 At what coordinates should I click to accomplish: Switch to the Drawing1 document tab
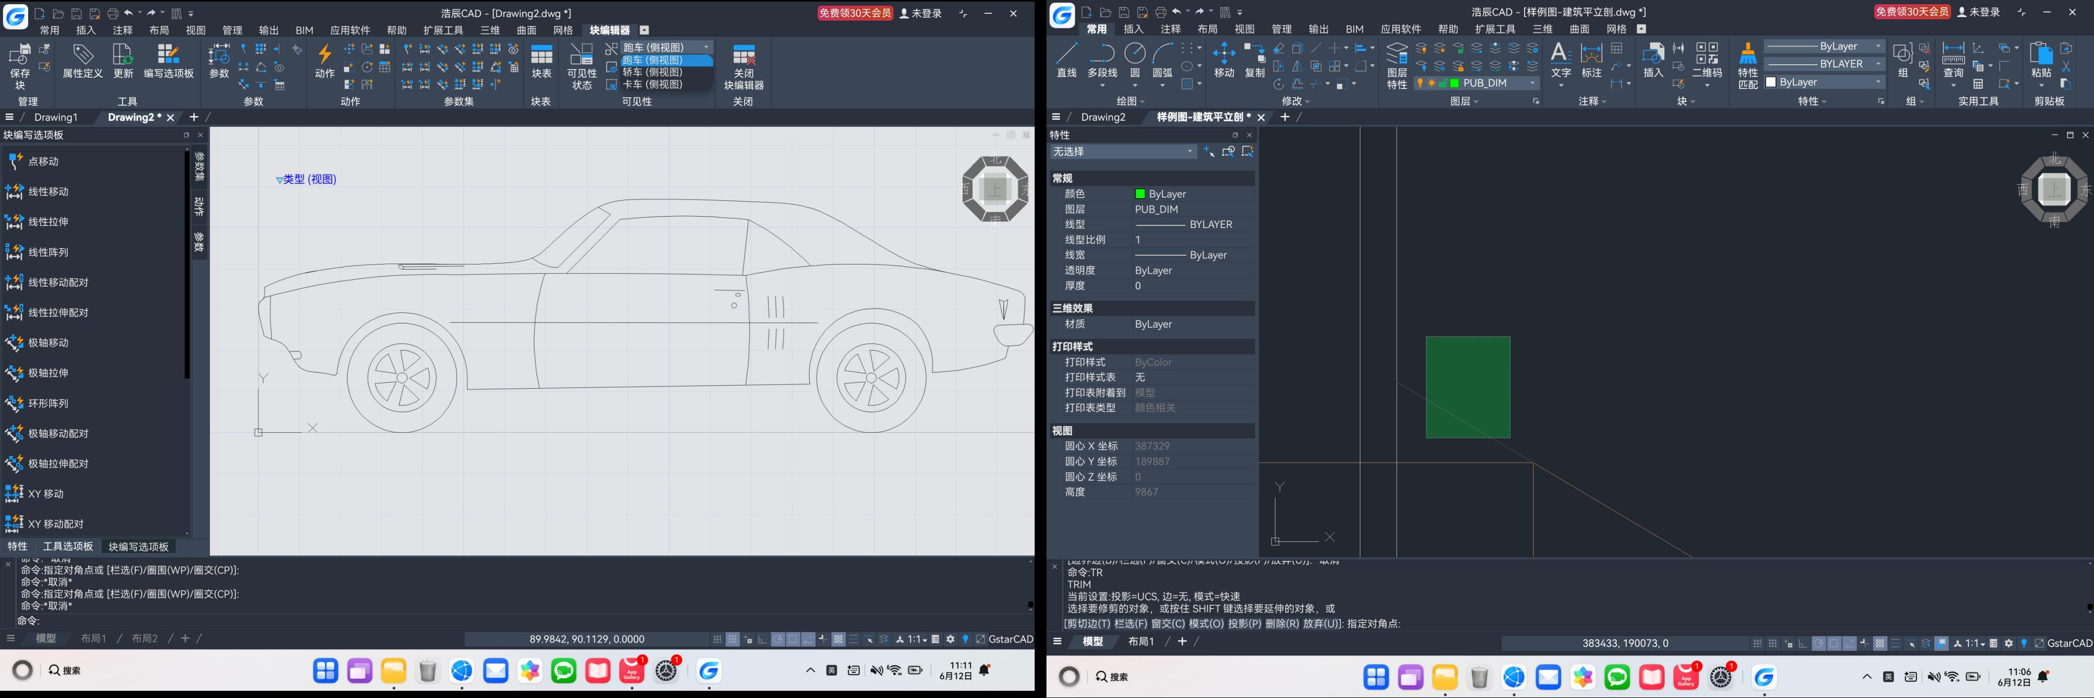click(56, 118)
